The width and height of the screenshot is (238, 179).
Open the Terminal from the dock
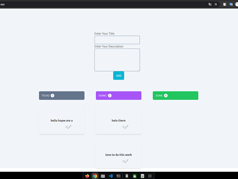click(118, 176)
